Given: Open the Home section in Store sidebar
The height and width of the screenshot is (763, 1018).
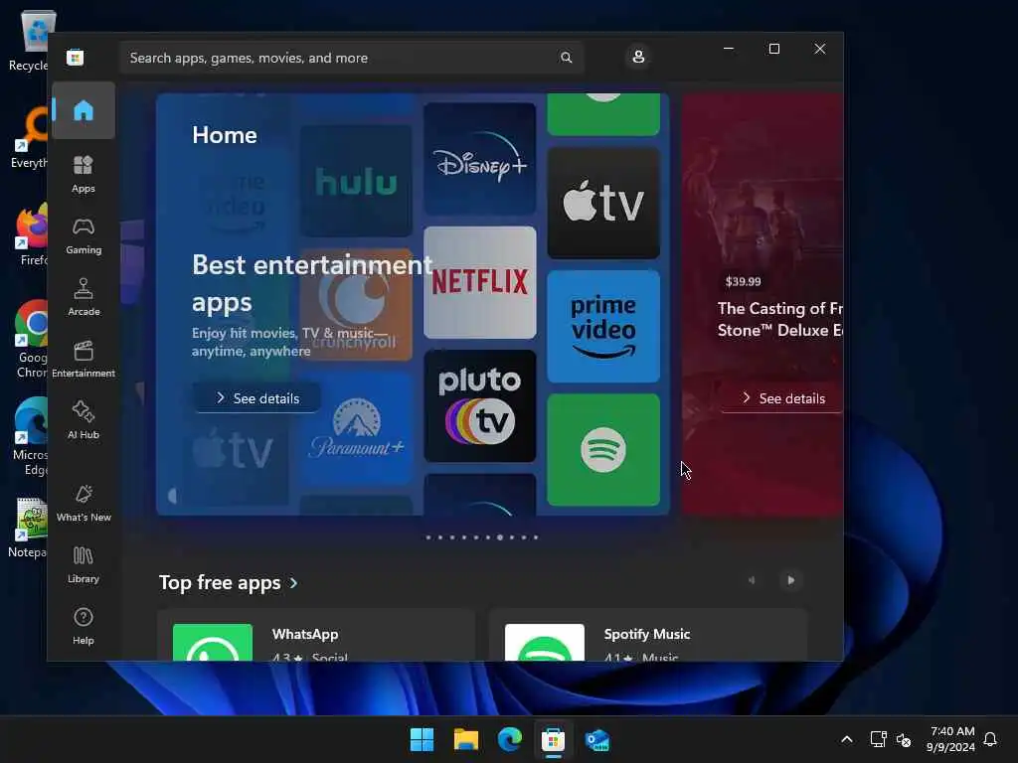Looking at the screenshot, I should [84, 110].
